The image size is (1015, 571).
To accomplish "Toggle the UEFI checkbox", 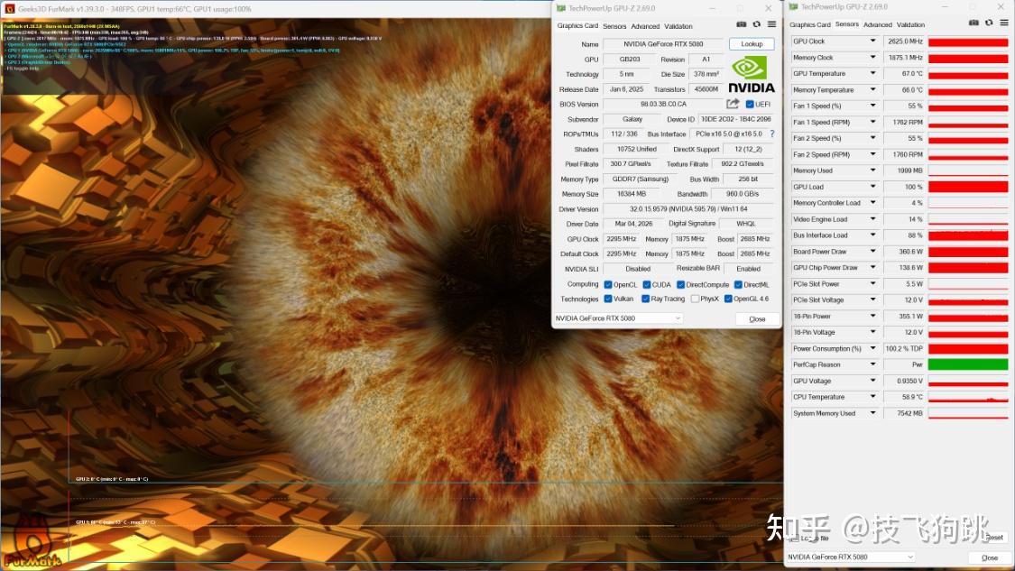I will click(750, 105).
